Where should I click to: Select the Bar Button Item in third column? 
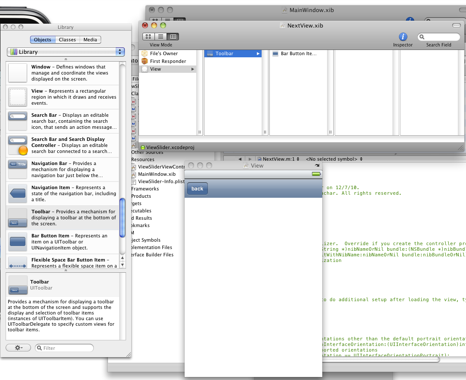click(x=298, y=53)
